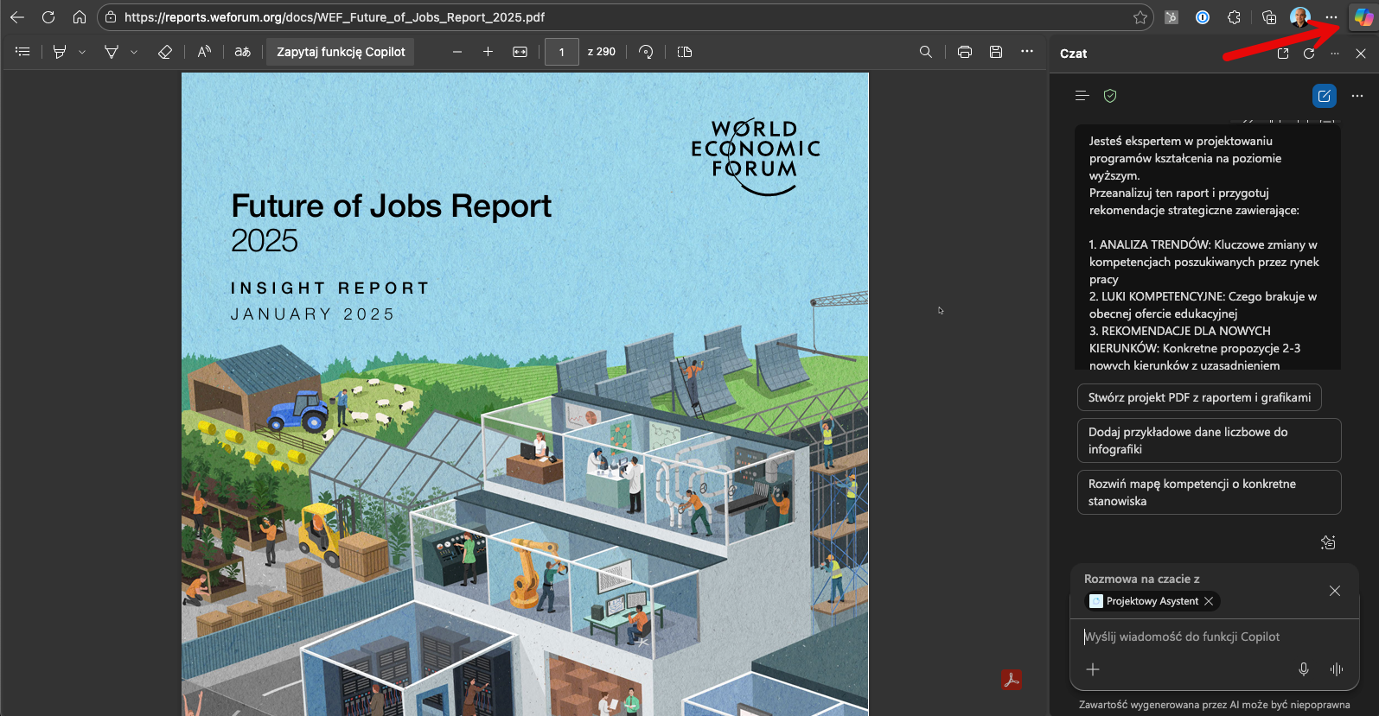Open the PDF translate tool
This screenshot has width=1379, height=716.
(243, 52)
